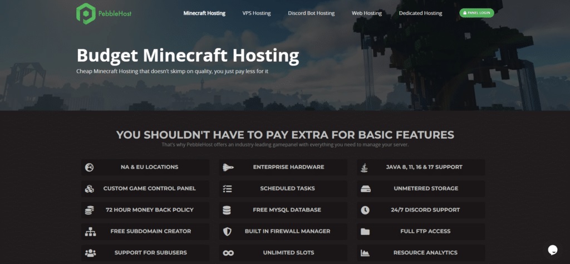Click the folder icon for Full FTP Access
This screenshot has width=570, height=264.
[365, 232]
